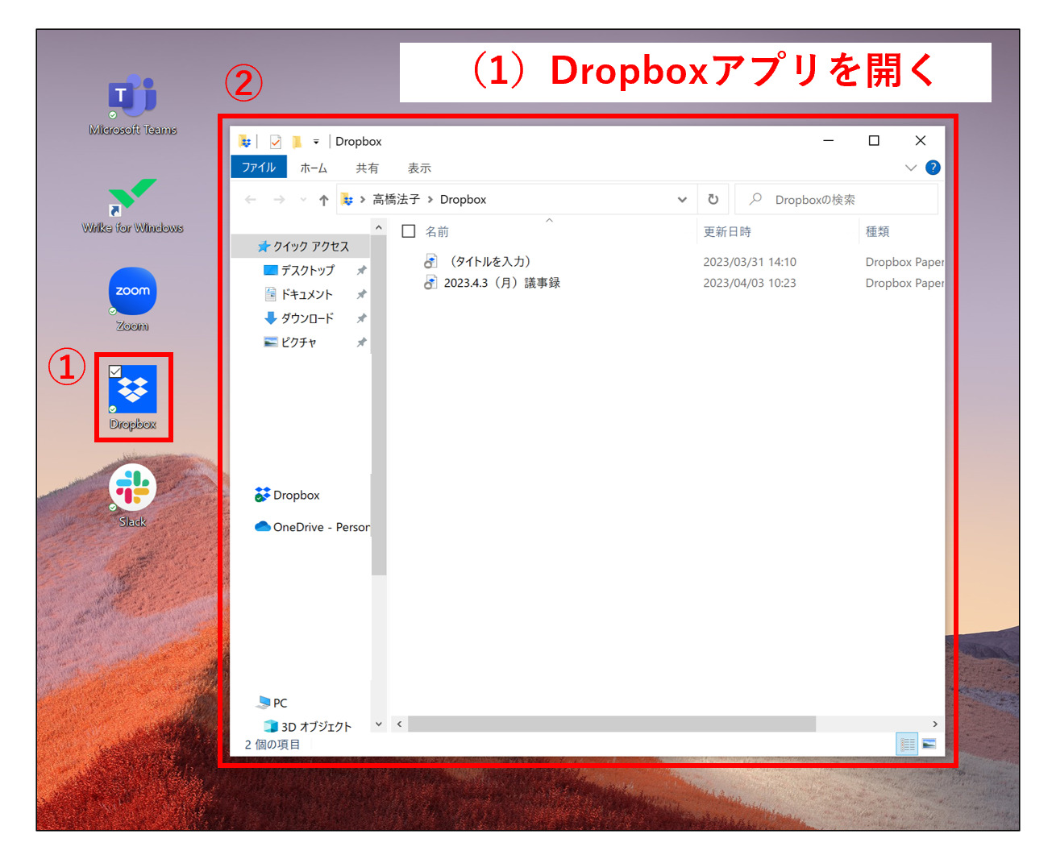Expand the ribbon with chevron
Image resolution: width=1052 pixels, height=859 pixels.
tap(911, 168)
